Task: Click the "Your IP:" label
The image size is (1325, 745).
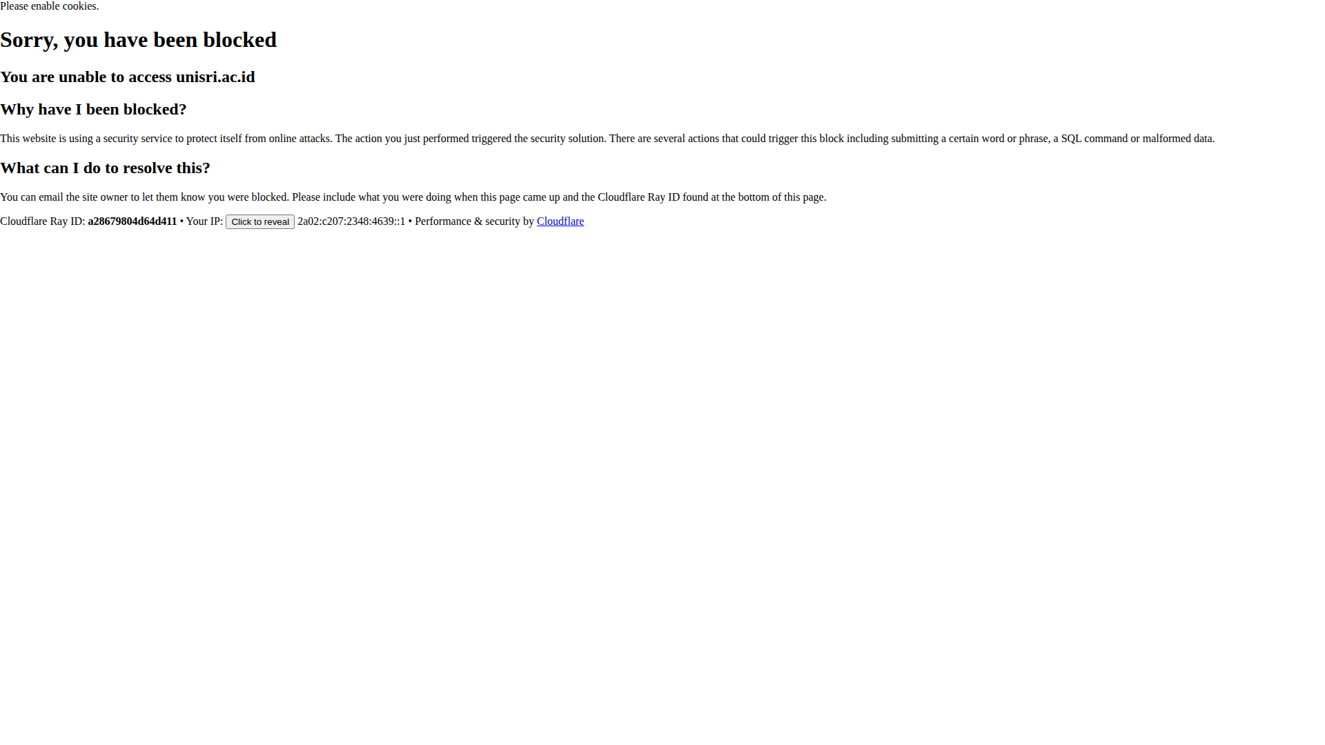Action: pos(204,221)
